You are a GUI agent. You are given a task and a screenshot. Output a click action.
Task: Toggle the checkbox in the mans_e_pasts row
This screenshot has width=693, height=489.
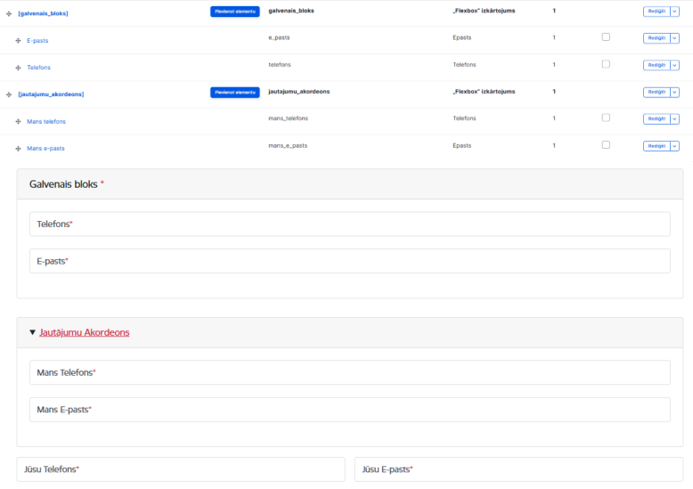606,145
